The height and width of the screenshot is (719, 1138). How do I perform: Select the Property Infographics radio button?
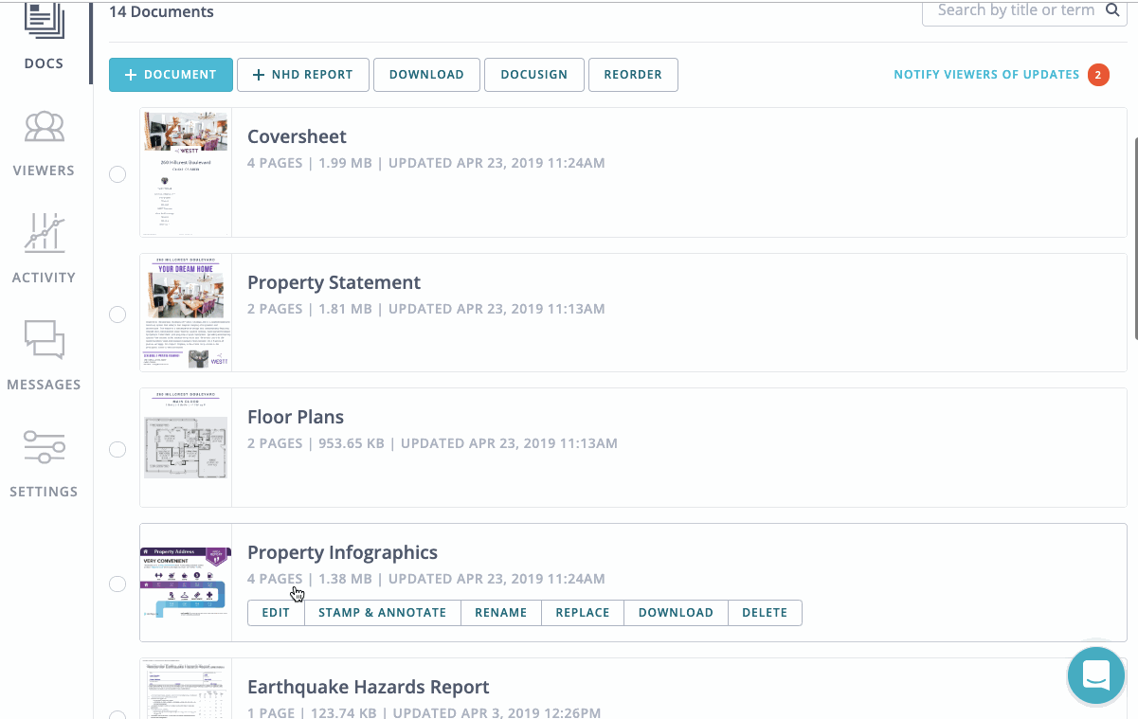(x=117, y=584)
